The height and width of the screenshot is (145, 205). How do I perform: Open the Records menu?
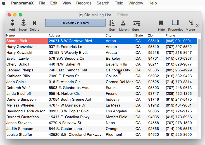click(x=84, y=3)
